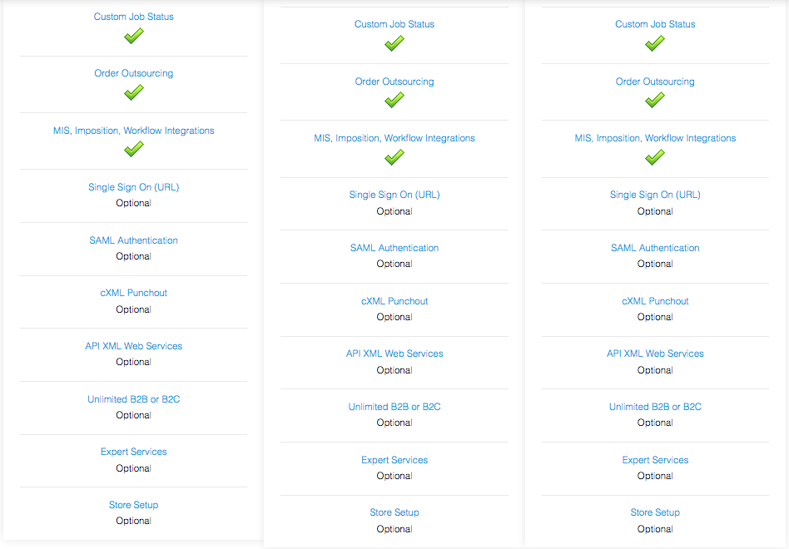Click checkmark under middle MIS, Imposition, Workflow Integrations
Viewport: 789px width, 549px height.
[x=394, y=157]
